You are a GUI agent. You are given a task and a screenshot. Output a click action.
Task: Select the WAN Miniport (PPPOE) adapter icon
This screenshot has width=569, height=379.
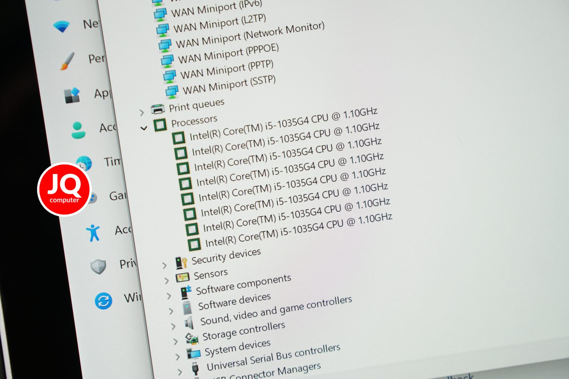point(167,60)
